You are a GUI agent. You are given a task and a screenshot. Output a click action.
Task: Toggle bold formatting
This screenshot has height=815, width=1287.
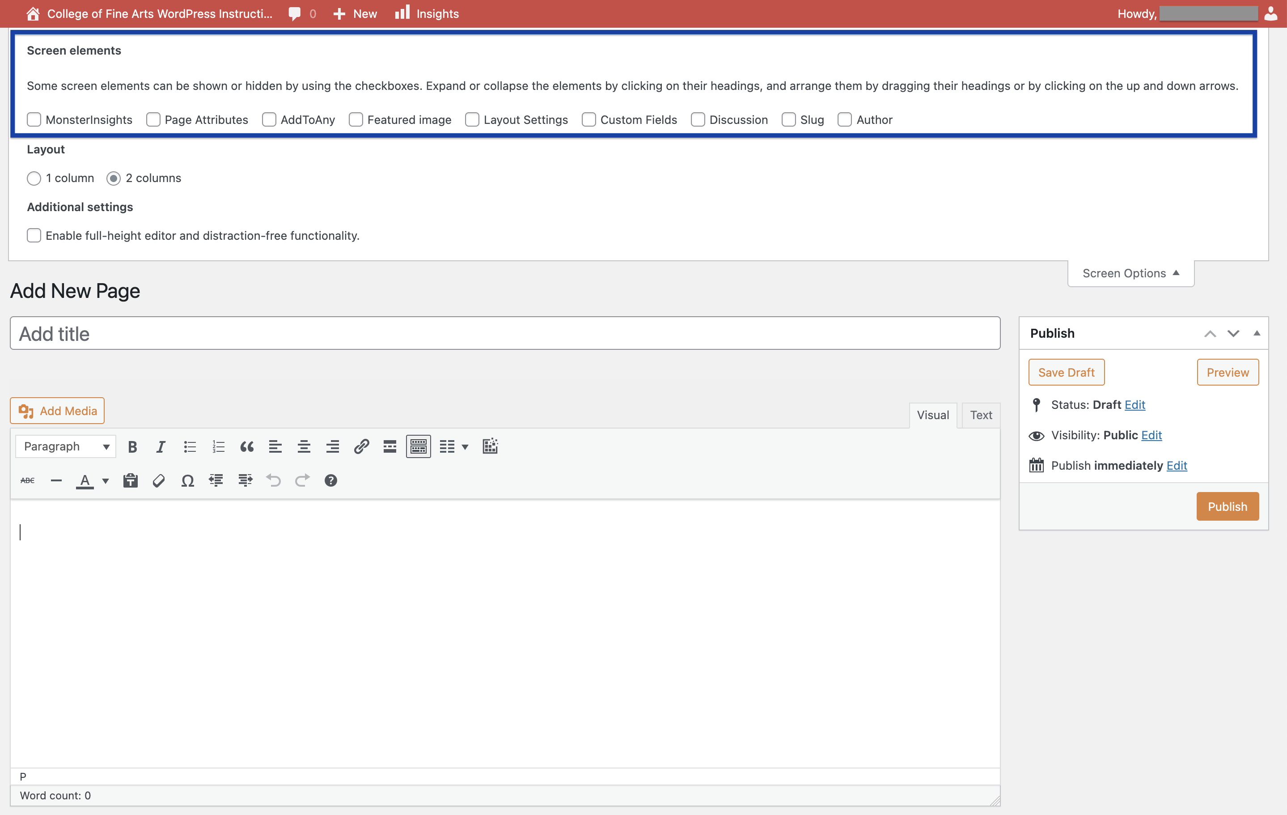[132, 446]
